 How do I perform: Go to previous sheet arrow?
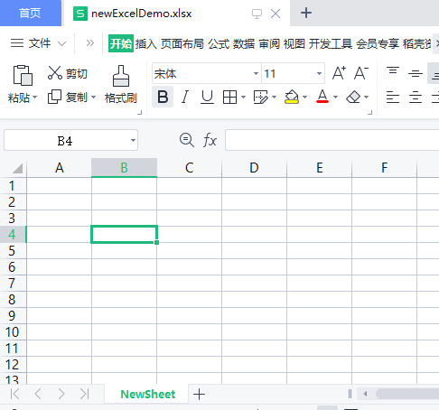point(38,394)
